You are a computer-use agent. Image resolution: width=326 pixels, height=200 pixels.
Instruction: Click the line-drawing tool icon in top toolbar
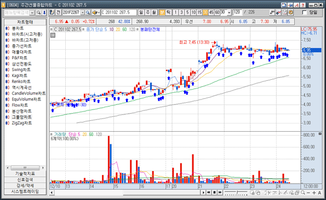pos(272,13)
